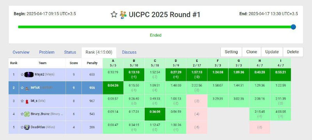Toggle favorite star for team bit_s
312x140 pixels.
22,101
